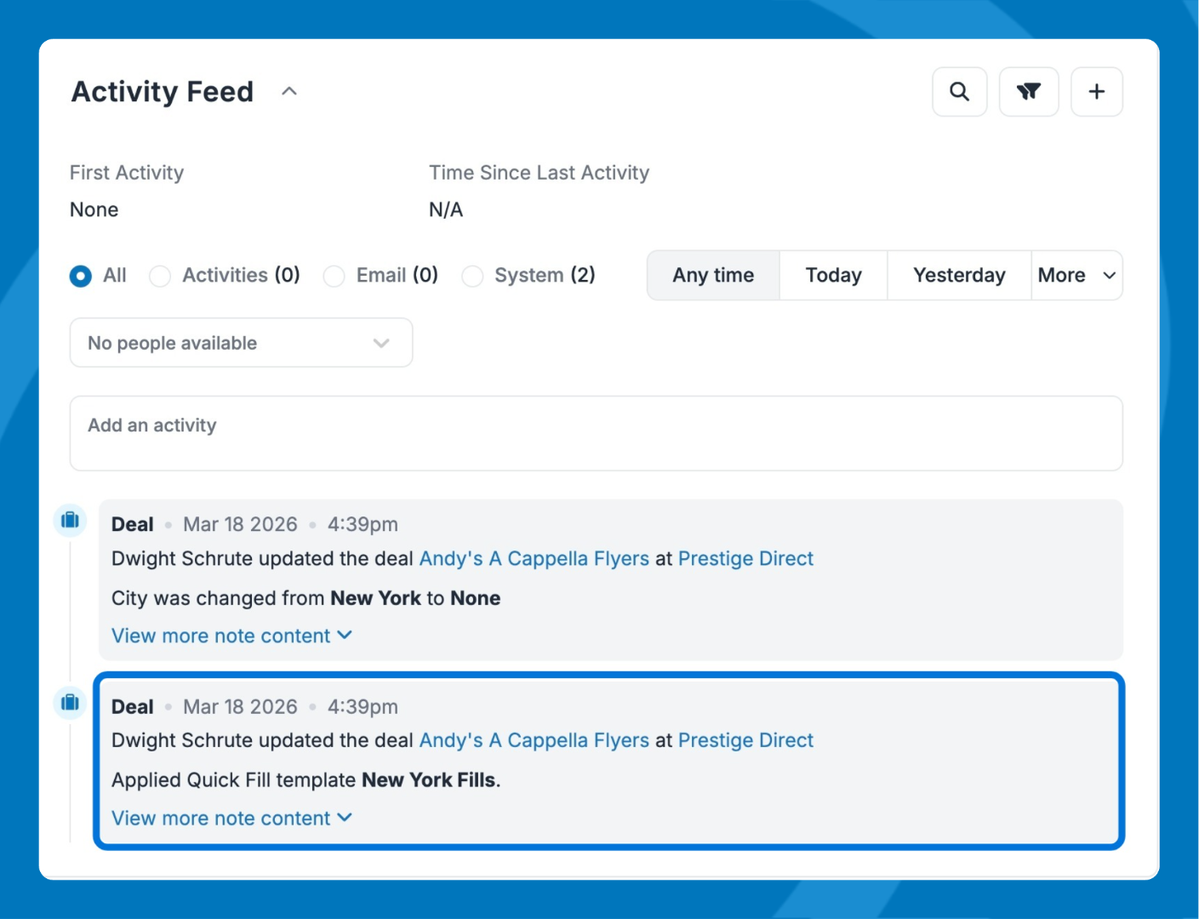Screen dimensions: 1199x919
Task: Open Andy's A Cappella Flyers link in first entry
Action: pos(534,558)
